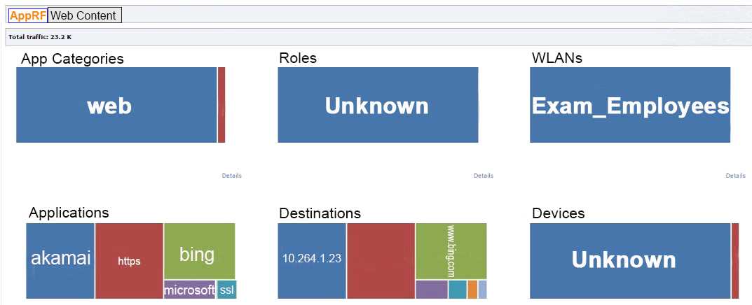Viewport: 752px width, 305px height.
Task: Click the 10.264.1.23 destination block
Action: [x=312, y=260]
